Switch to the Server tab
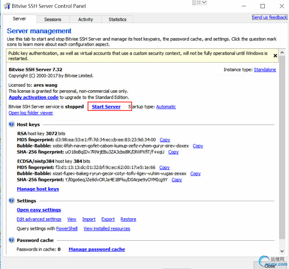This screenshot has width=289, height=269. pyautogui.click(x=19, y=19)
